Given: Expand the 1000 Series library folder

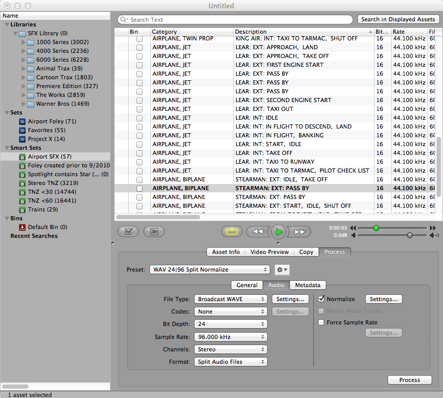Looking at the screenshot, I should [24, 42].
